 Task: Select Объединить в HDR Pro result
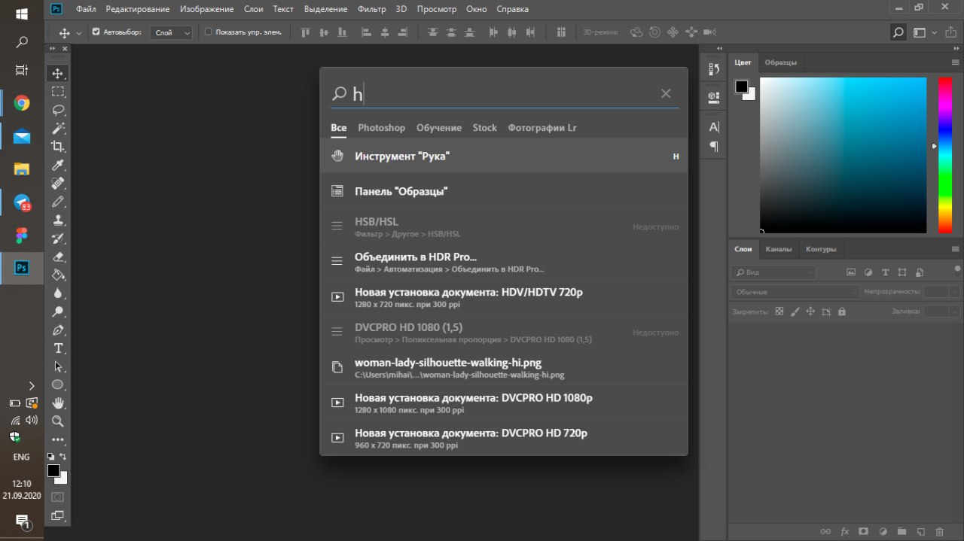click(x=504, y=262)
